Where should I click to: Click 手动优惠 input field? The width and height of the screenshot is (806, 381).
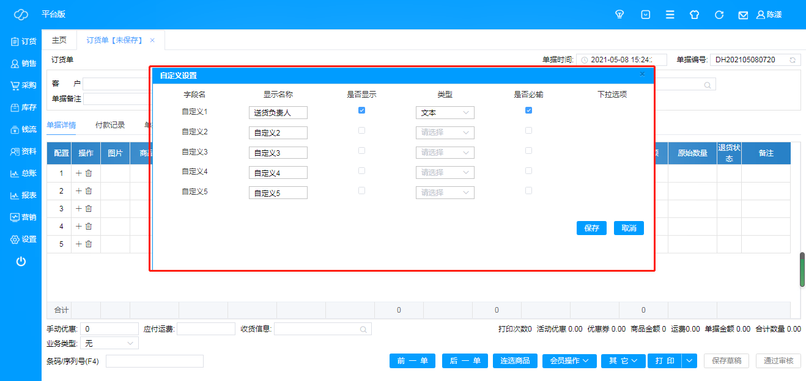[x=109, y=329]
